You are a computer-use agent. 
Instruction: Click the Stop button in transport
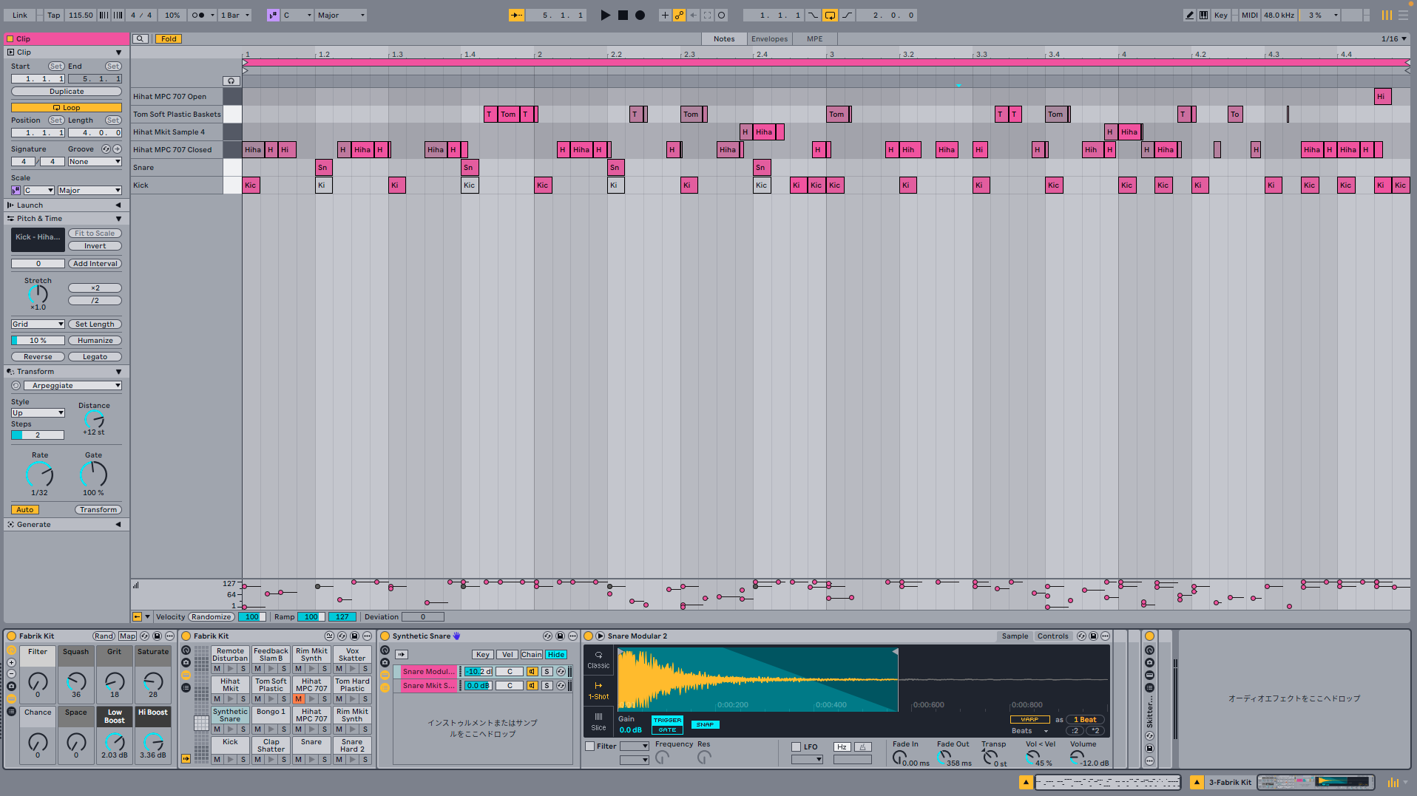point(623,15)
